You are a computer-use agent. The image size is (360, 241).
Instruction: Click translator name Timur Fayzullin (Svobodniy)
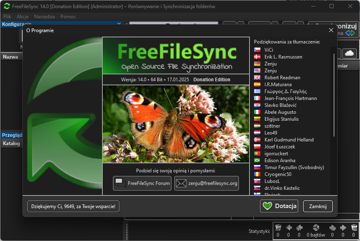[x=294, y=167]
